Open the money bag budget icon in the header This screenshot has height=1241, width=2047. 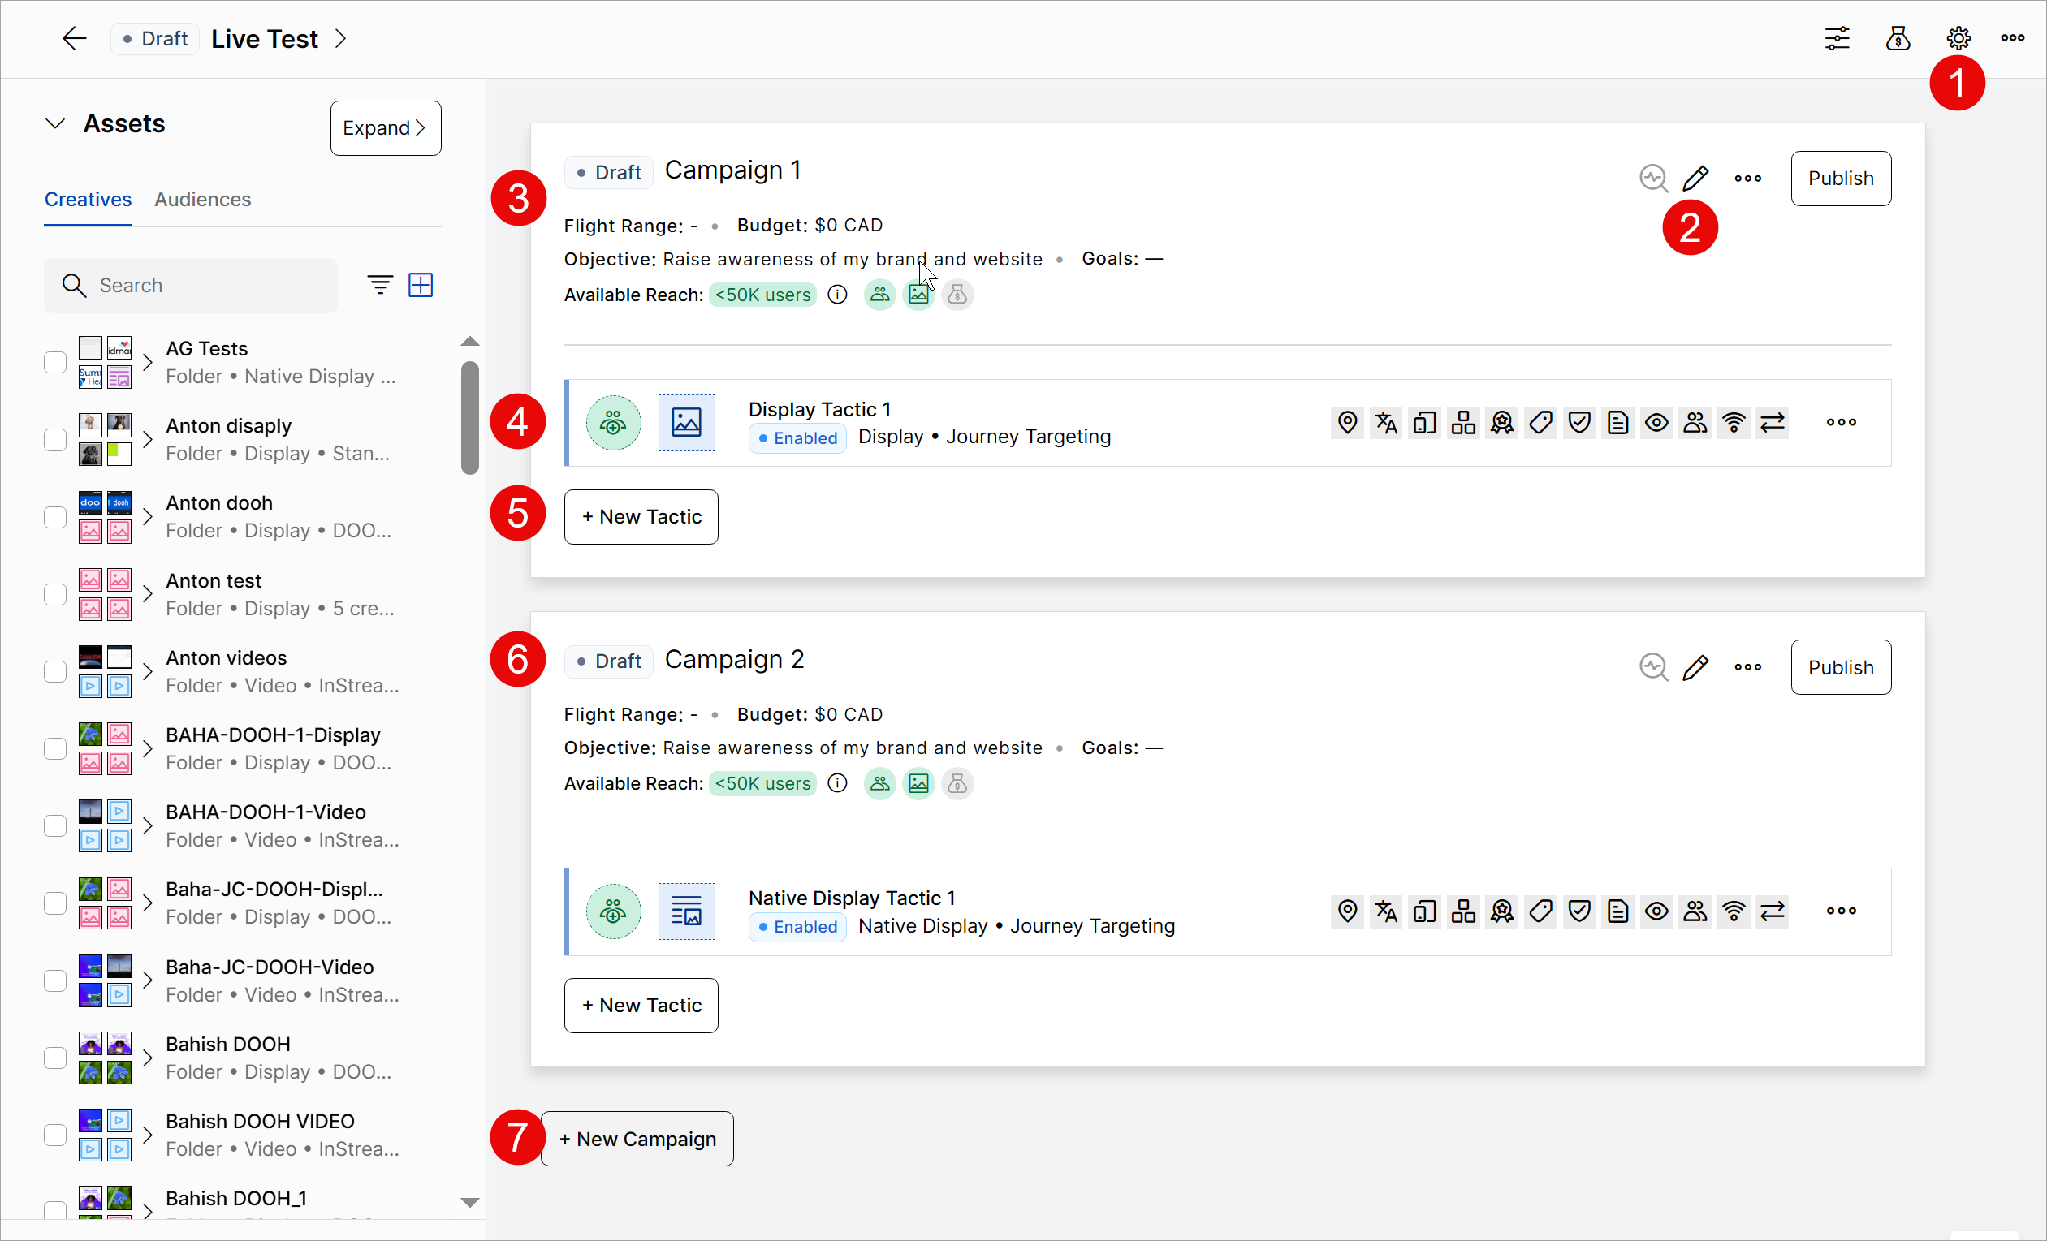pyautogui.click(x=1898, y=38)
